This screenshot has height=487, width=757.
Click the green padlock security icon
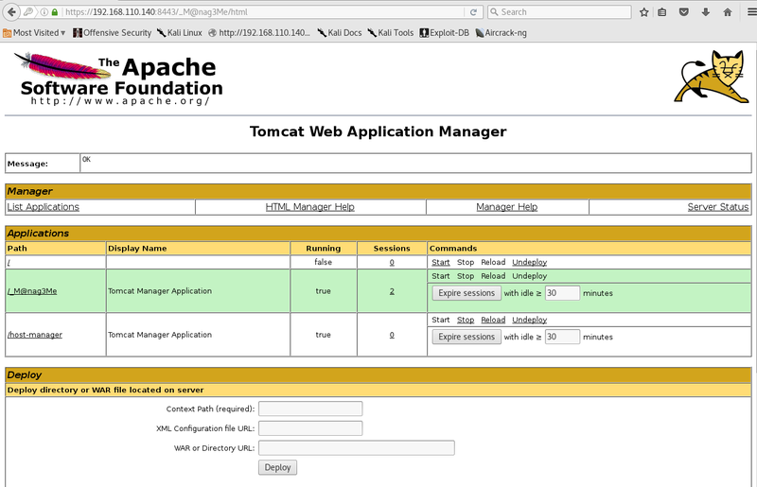coord(55,12)
